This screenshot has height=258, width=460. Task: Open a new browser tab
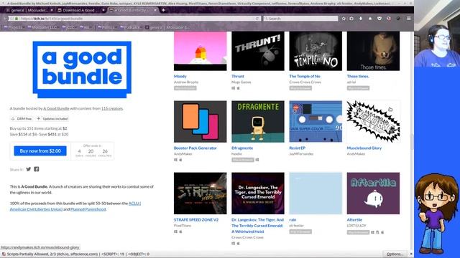pos(163,10)
